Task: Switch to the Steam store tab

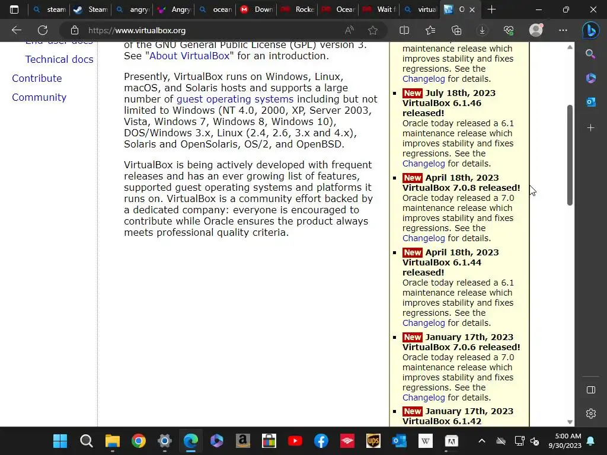Action: click(90, 9)
